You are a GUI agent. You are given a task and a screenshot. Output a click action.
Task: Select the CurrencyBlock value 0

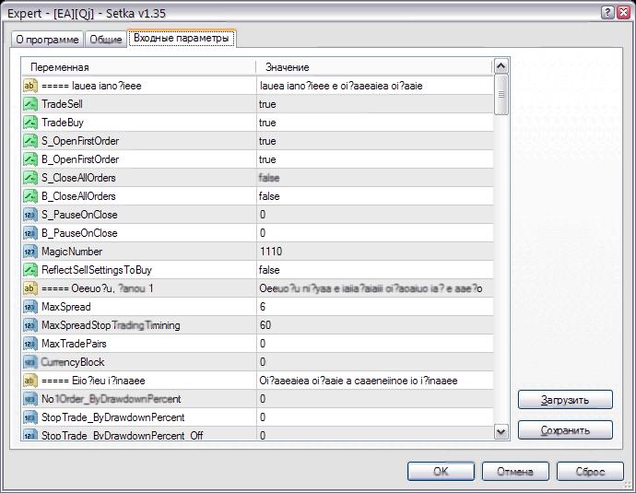(x=263, y=362)
